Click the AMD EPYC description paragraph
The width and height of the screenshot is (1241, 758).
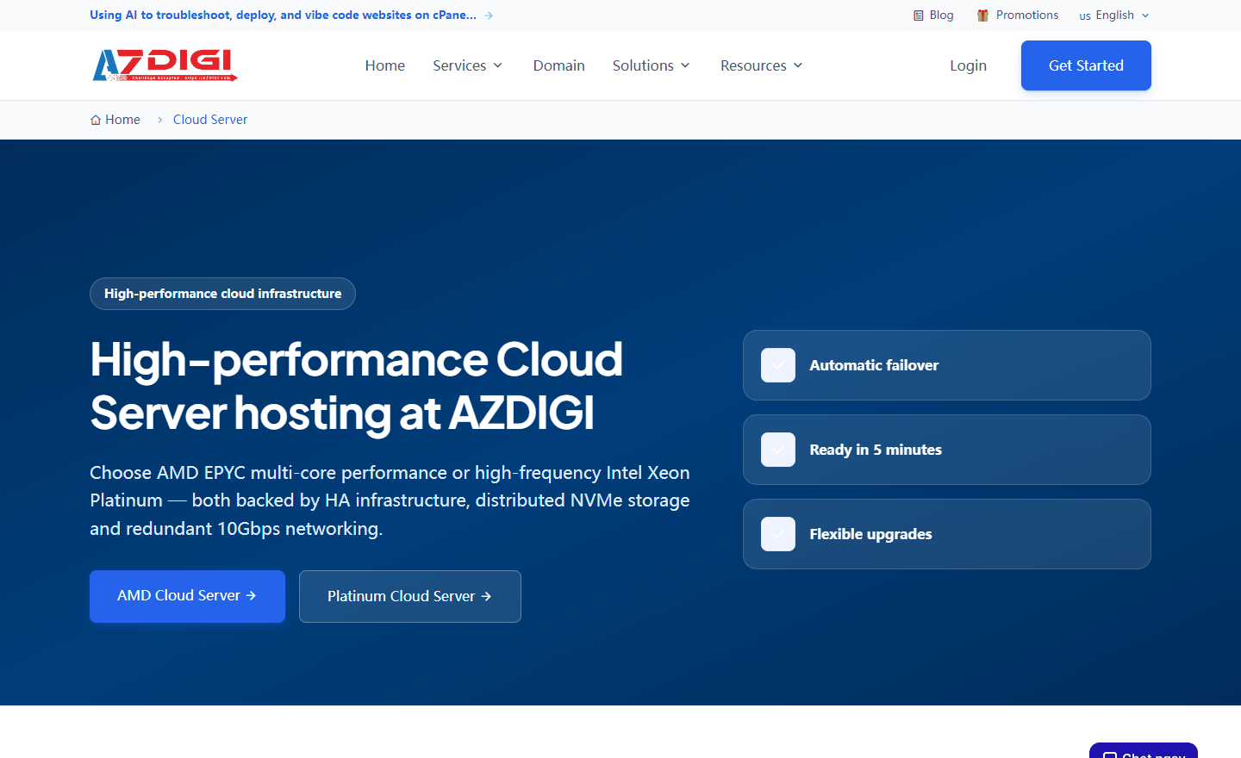[390, 500]
